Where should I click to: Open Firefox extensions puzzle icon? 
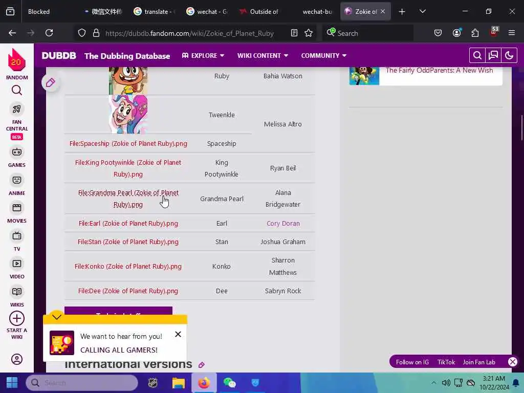coord(475,33)
